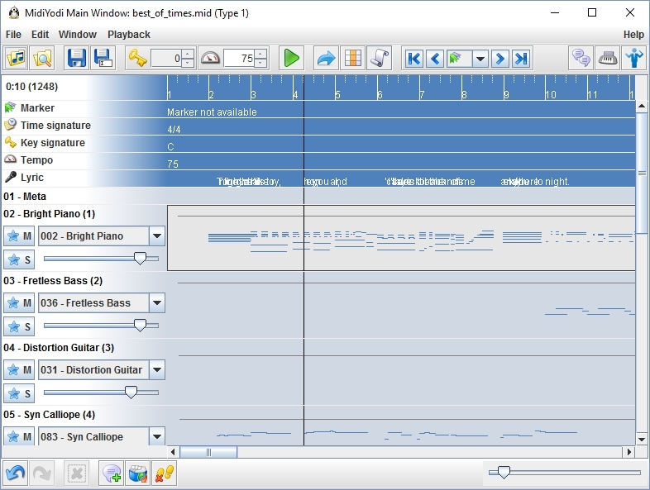Increase tempo 75 with up stepper
This screenshot has width=650, height=490.
coord(260,54)
